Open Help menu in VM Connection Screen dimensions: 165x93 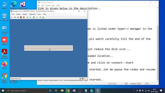click(x=44, y=14)
